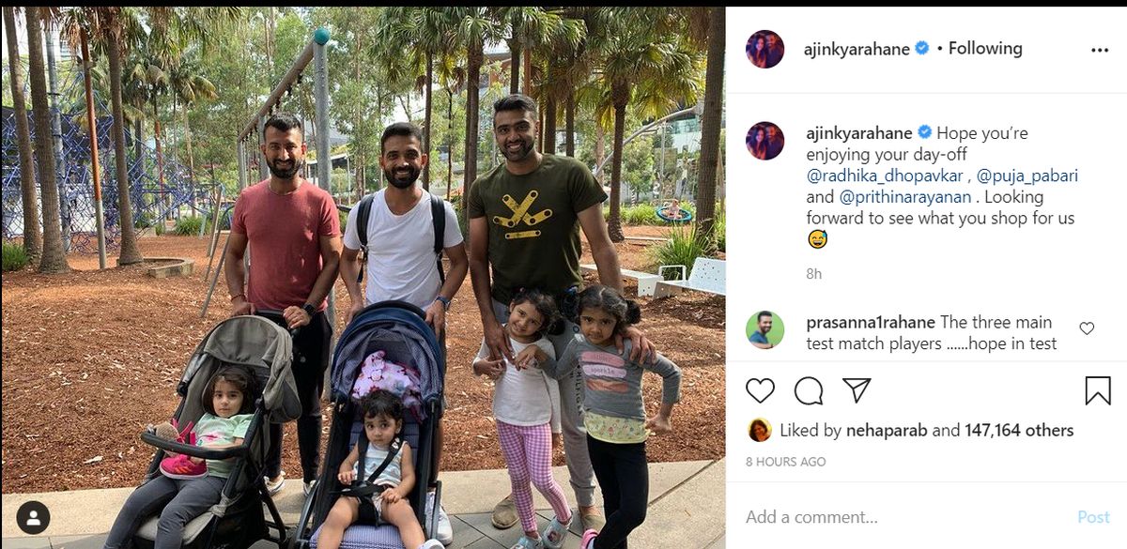The width and height of the screenshot is (1127, 549).
Task: Open @puja_pabari mention link
Action: click(x=1026, y=175)
